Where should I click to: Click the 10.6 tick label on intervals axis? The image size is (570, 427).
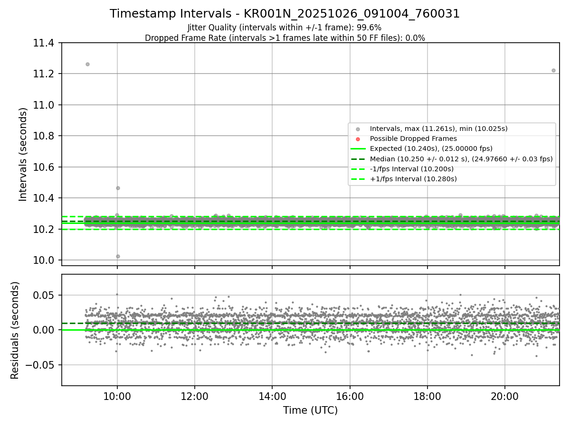[x=45, y=167]
